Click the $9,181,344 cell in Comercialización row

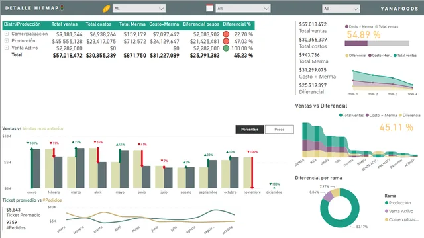69,34
